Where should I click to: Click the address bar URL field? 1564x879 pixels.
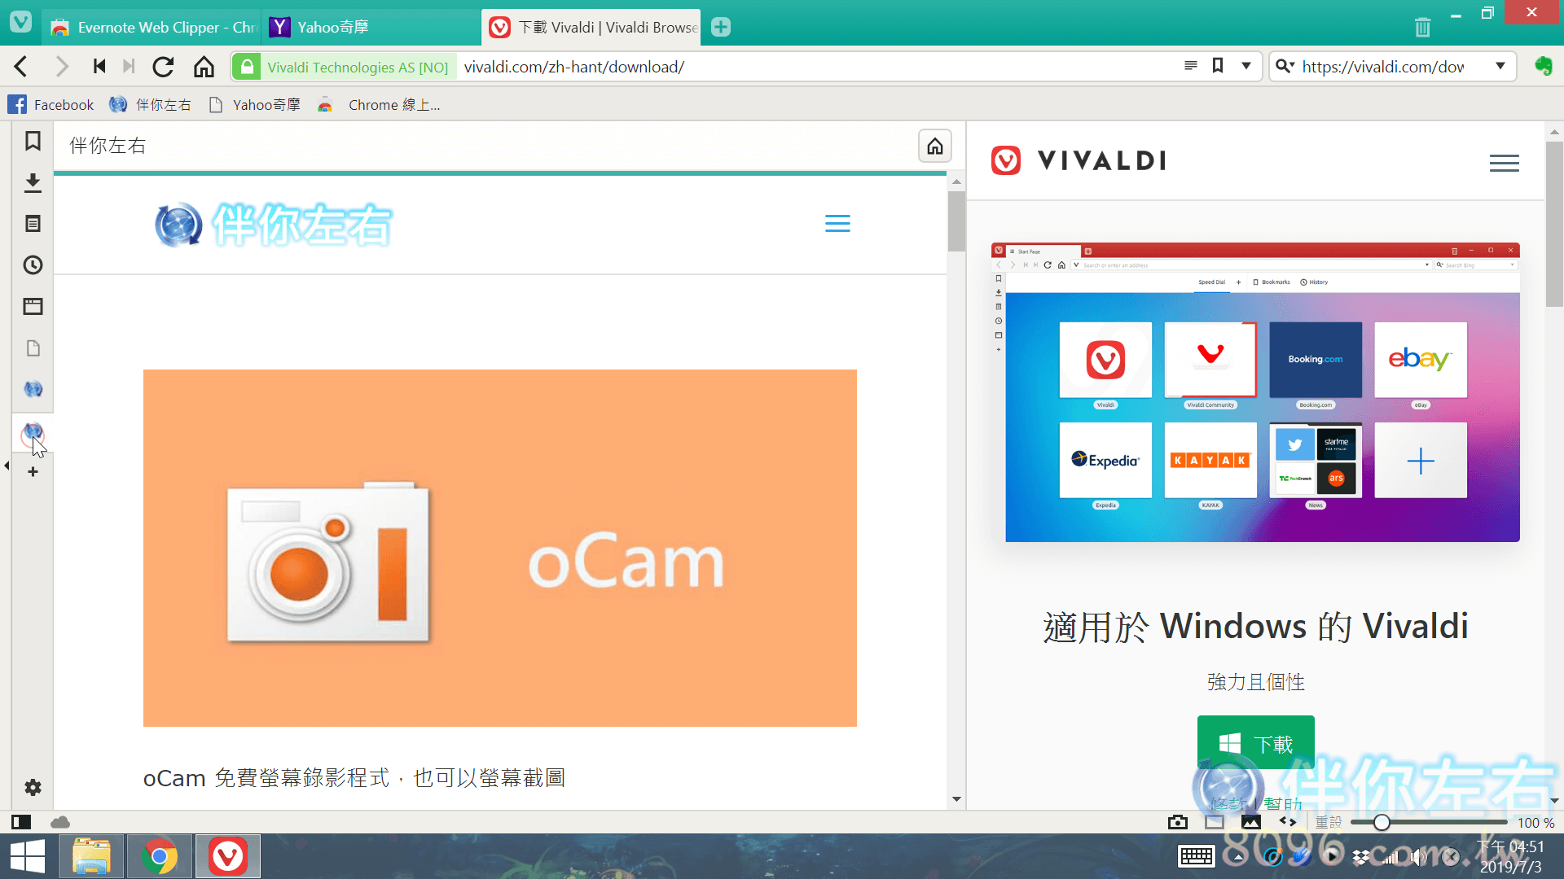coord(815,67)
